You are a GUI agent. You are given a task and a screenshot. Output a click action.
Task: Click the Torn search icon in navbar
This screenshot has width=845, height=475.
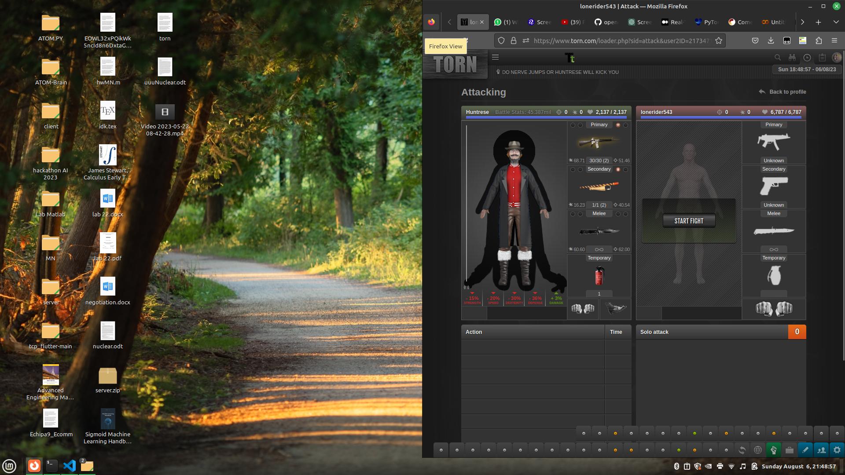pos(777,57)
